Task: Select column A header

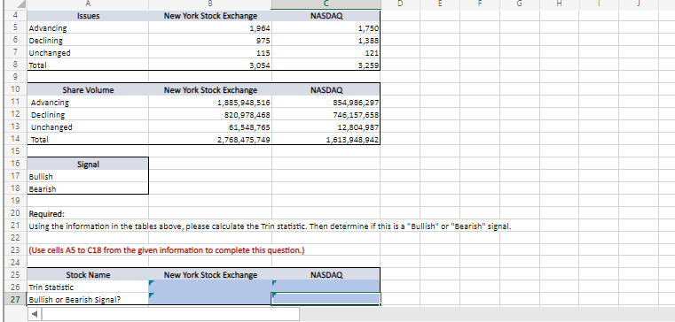Action: click(x=88, y=4)
